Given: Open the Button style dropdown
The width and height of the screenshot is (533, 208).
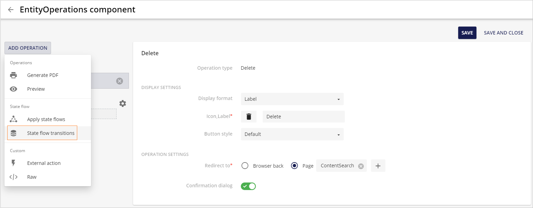Looking at the screenshot, I should [292, 134].
